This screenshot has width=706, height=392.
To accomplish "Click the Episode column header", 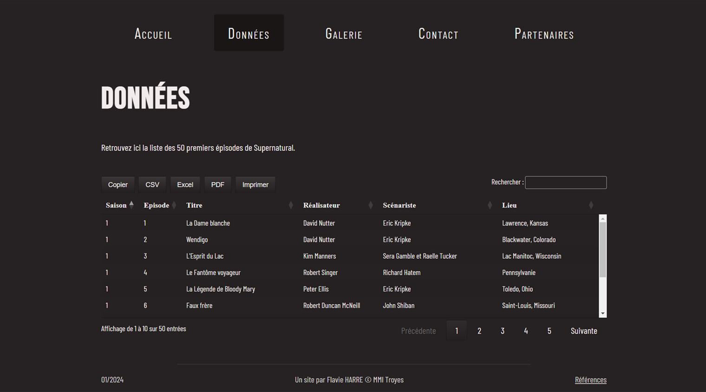I will 157,205.
